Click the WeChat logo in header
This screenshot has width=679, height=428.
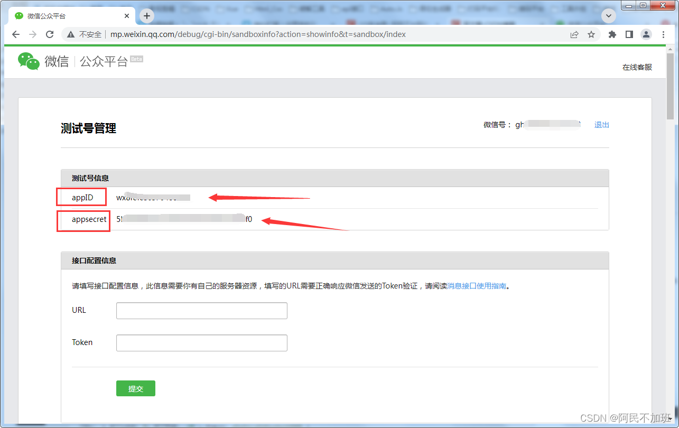tap(29, 61)
